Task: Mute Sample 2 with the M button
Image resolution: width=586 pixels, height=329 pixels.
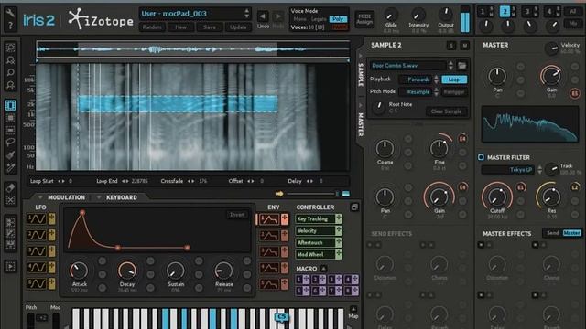Action: tap(464, 46)
